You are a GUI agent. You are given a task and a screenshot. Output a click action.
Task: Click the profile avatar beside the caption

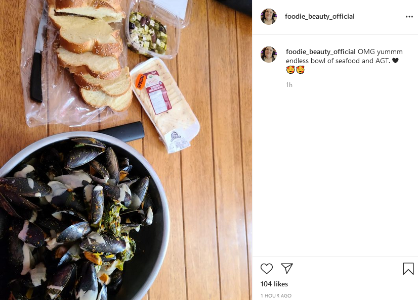(269, 55)
